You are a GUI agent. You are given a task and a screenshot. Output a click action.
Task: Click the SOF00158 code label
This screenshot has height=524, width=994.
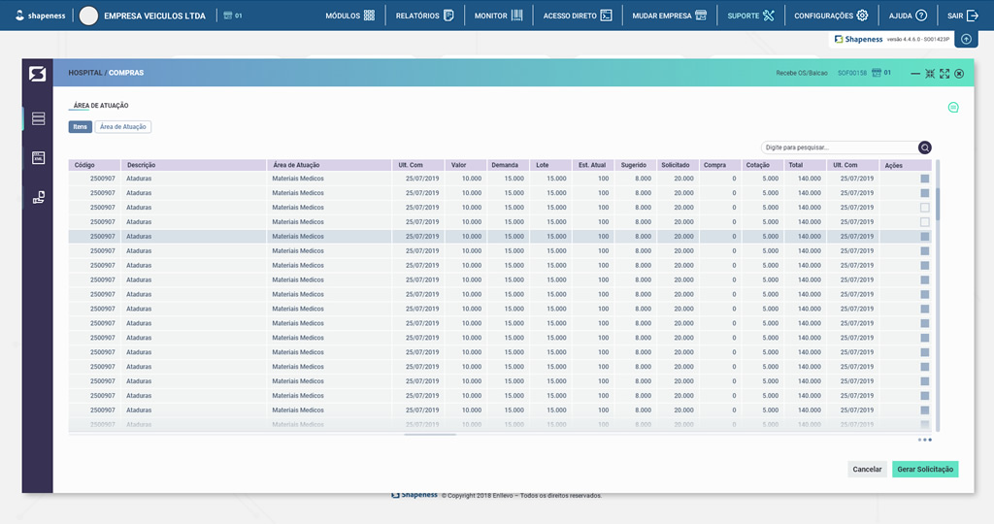[852, 73]
